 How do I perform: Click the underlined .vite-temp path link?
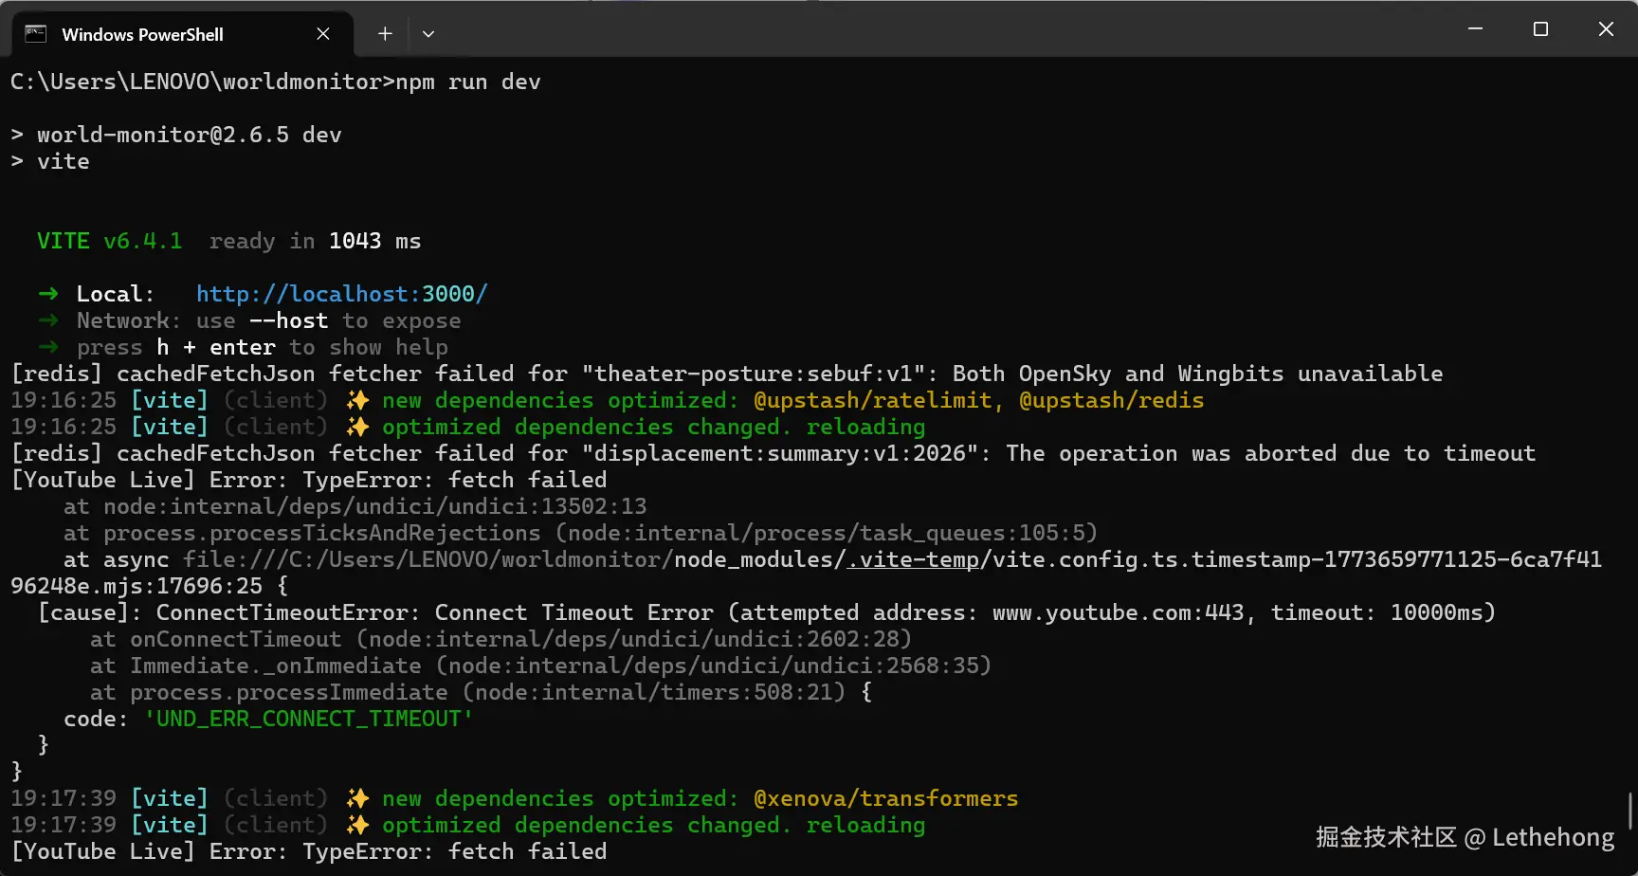913,559
